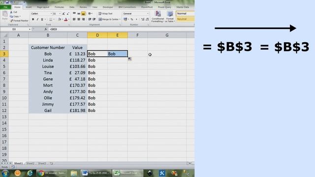The height and width of the screenshot is (177, 315).
Task: Switch to the Sheet3 tab
Action: tap(42, 163)
